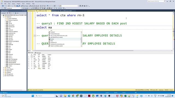Open the empty find combo box in toolbar
Screen dimensions: 175x98
click(x=70, y=6)
